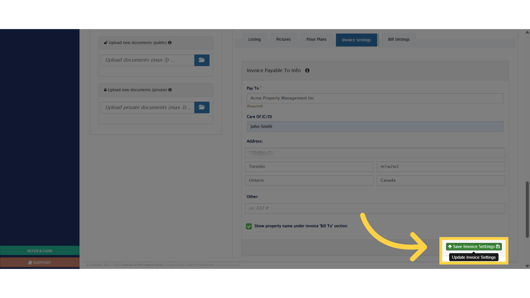Image resolution: width=530 pixels, height=298 pixels.
Task: Click info icon beside upload public documents
Action: [170, 42]
